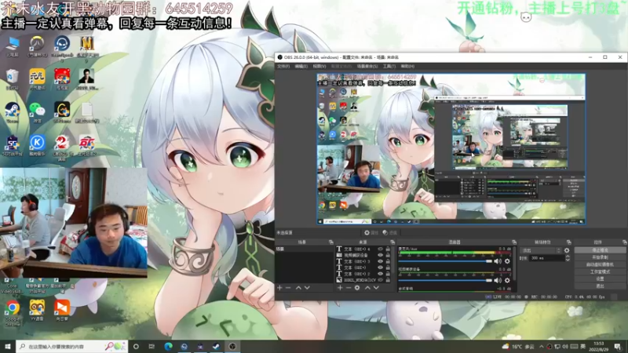628x353 pixels.
Task: Open source properties gear below the sources list
Action: click(x=357, y=288)
